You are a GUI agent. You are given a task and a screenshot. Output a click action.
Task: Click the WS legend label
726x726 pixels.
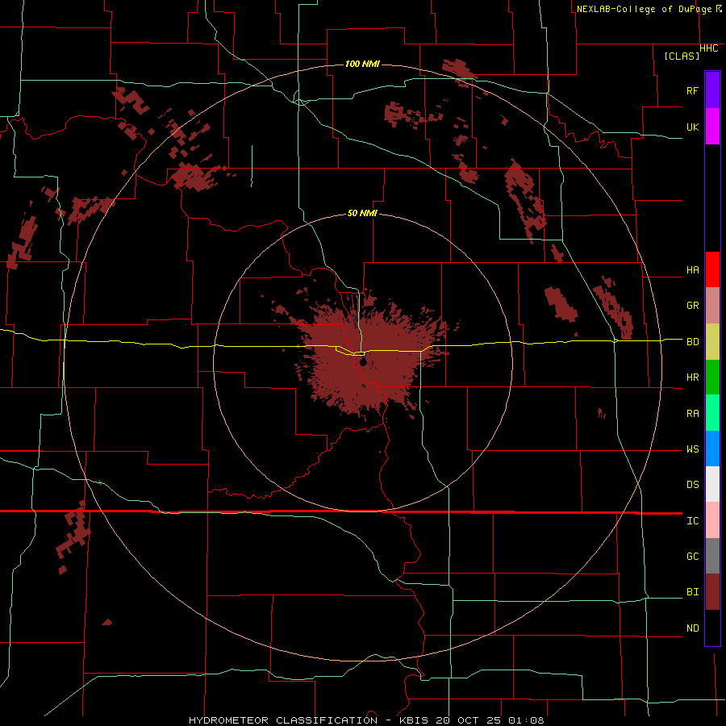(x=692, y=449)
